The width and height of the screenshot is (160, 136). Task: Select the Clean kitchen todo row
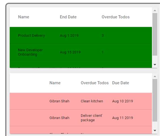click(81, 101)
